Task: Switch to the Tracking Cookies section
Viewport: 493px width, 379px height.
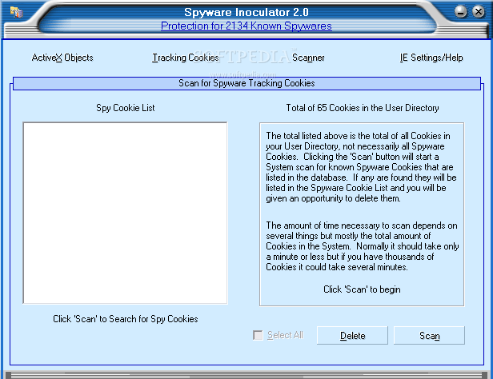Action: pyautogui.click(x=186, y=58)
